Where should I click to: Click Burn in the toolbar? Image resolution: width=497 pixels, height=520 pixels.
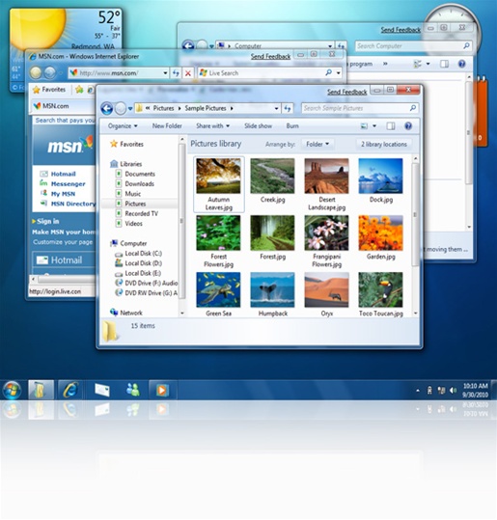pyautogui.click(x=292, y=126)
